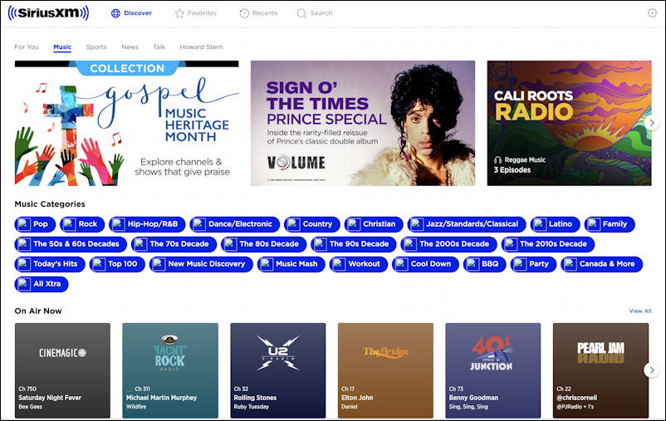This screenshot has width=666, height=421.
Task: Click the Search magnifier icon
Action: point(301,13)
